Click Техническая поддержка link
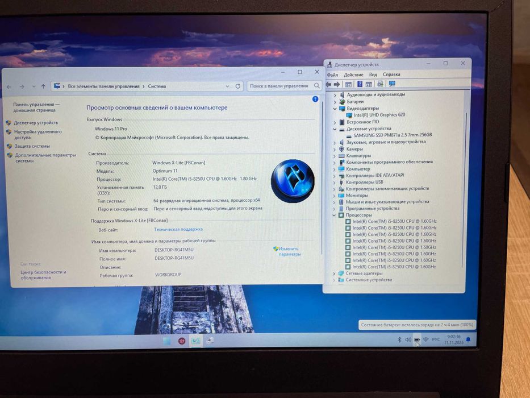The image size is (530, 398). (x=178, y=230)
